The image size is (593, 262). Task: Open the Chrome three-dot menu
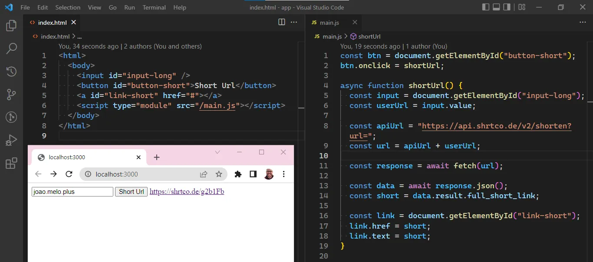(283, 174)
